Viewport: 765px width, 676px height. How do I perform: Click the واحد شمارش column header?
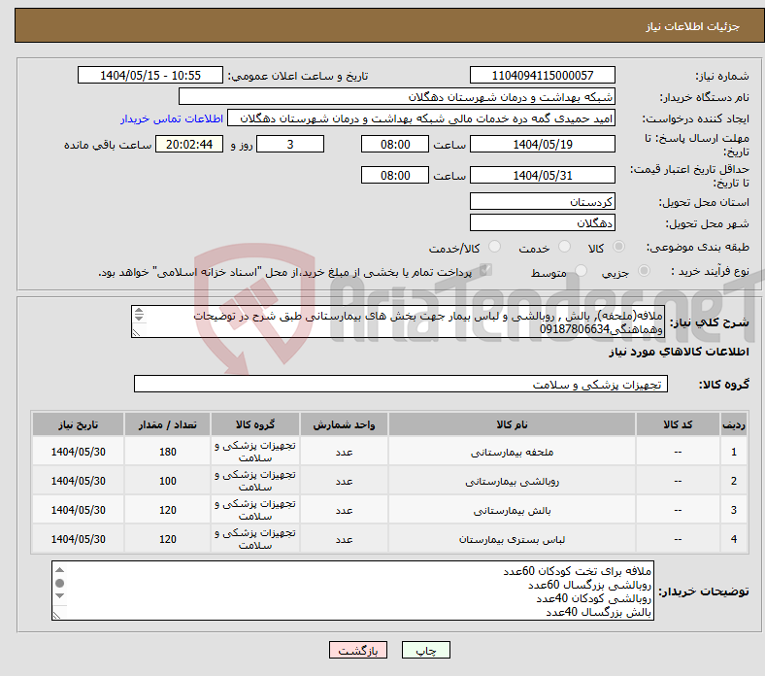344,424
